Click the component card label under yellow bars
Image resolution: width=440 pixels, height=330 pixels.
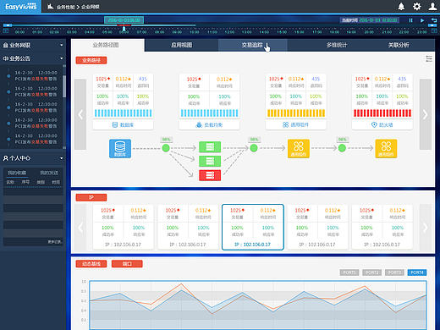point(295,124)
